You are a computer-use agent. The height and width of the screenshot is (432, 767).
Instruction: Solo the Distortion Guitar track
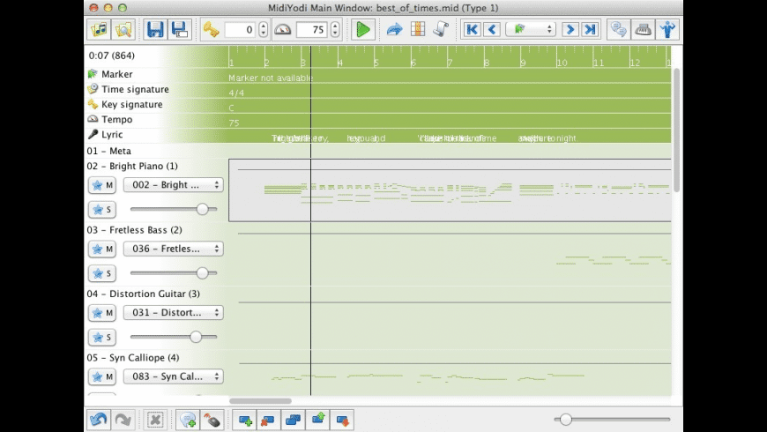101,337
